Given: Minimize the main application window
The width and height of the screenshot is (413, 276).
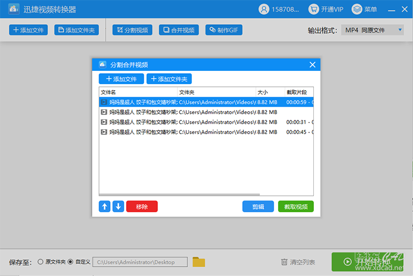Looking at the screenshot, I should [x=392, y=10].
